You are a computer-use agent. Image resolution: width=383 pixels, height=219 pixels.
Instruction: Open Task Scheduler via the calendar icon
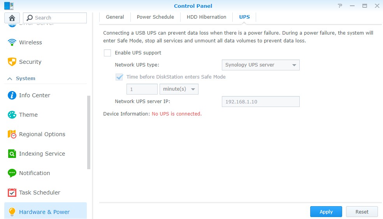[12, 193]
